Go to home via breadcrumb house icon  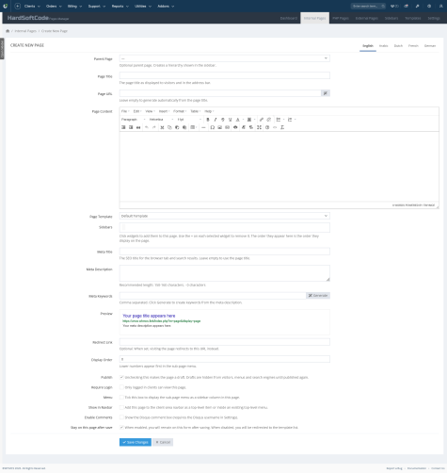point(8,31)
